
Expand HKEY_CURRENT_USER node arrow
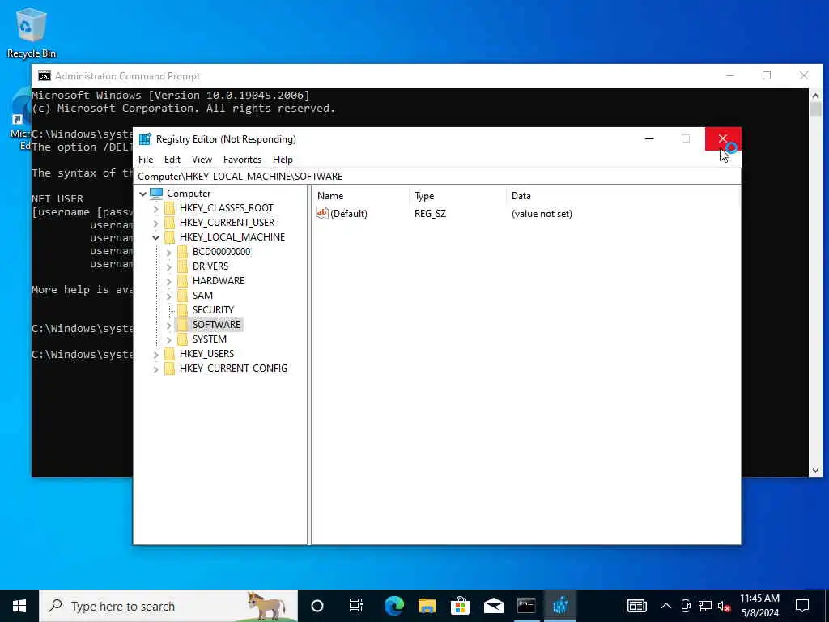point(155,224)
